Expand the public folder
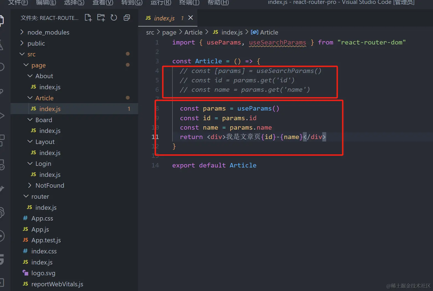Image resolution: width=433 pixels, height=291 pixels. [74, 43]
